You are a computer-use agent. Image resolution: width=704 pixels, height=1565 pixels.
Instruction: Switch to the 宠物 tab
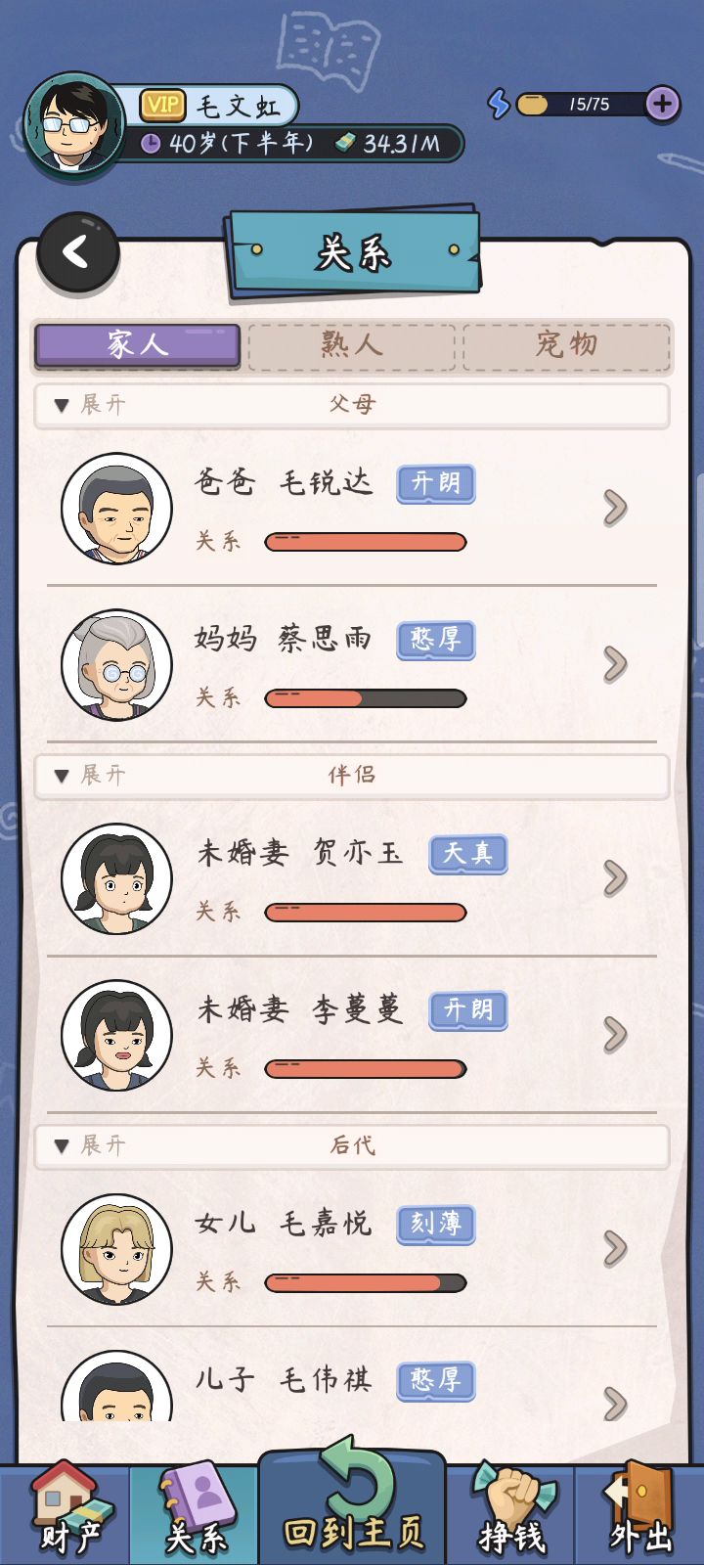tap(566, 345)
